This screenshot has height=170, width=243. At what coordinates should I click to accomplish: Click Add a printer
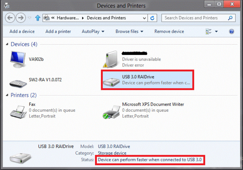coord(58,32)
